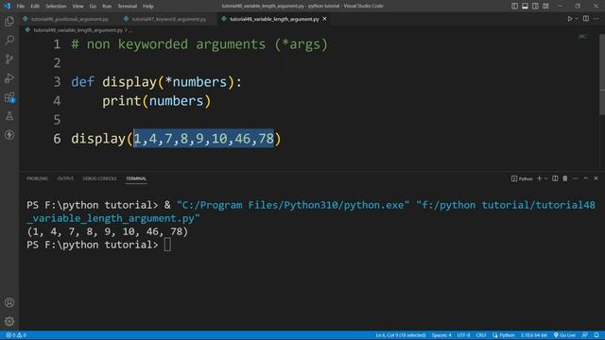The height and width of the screenshot is (340, 605).
Task: Switch to OUTPUT panel tab
Action: (x=65, y=178)
